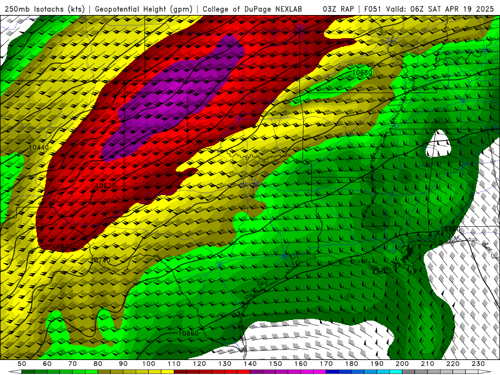Pick the dark purple swatch right of 140 tick
Viewport: 500px width, 375px height.
(x=256, y=372)
